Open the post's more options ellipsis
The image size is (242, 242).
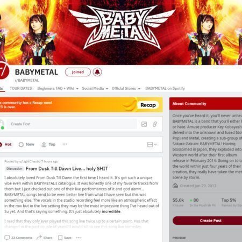[79, 238]
